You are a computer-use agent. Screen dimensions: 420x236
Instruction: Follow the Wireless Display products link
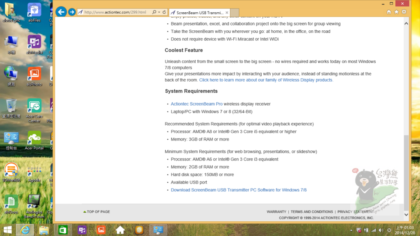[x=266, y=80]
